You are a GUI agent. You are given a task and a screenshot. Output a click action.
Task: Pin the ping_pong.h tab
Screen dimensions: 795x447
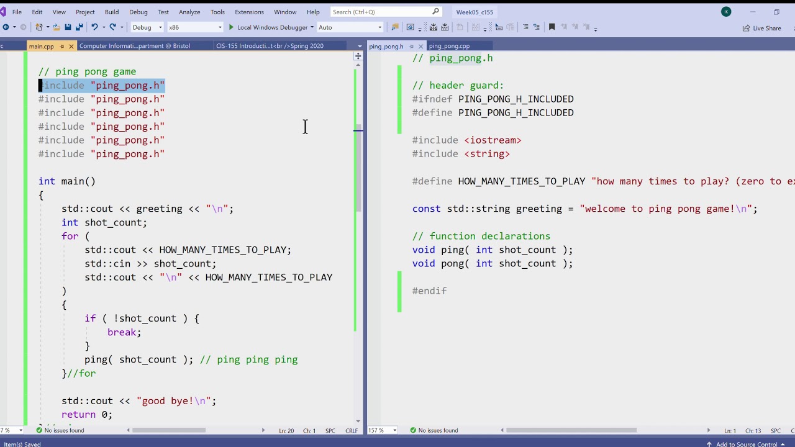tap(411, 46)
